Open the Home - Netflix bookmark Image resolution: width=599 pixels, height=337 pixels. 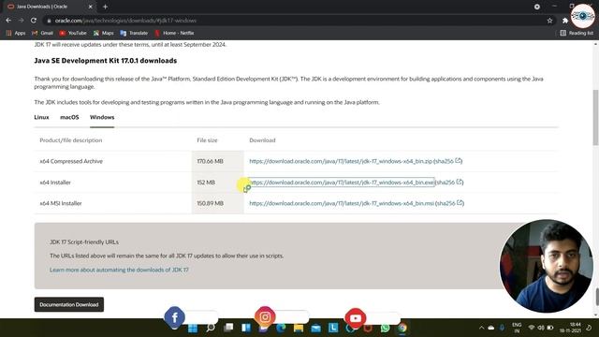[x=175, y=34]
